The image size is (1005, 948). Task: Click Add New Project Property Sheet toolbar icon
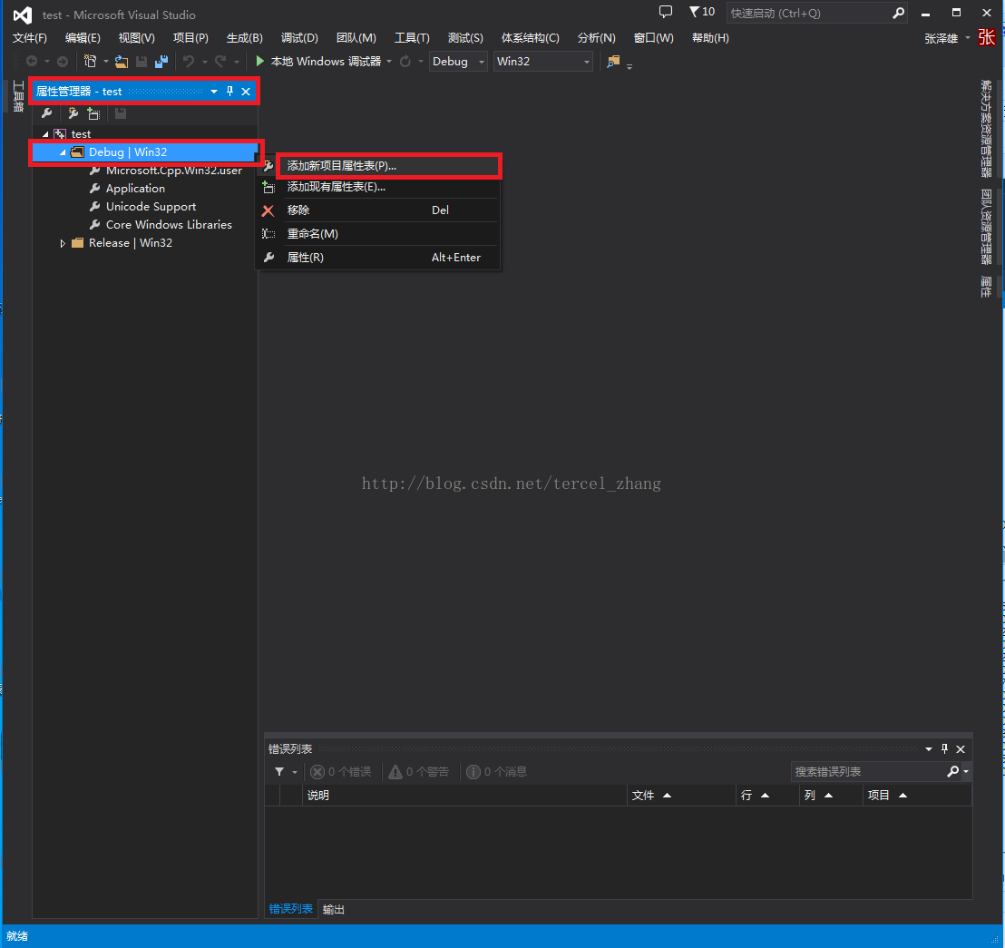tap(73, 113)
